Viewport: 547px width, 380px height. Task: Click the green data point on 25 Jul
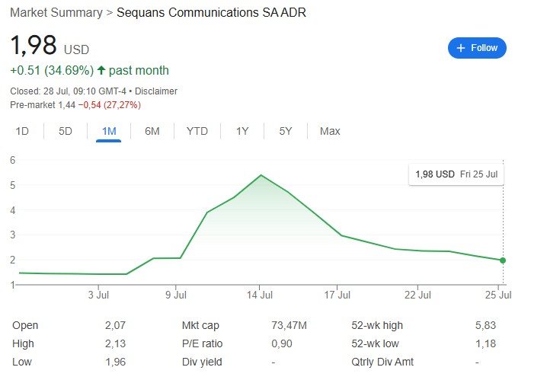(x=503, y=260)
